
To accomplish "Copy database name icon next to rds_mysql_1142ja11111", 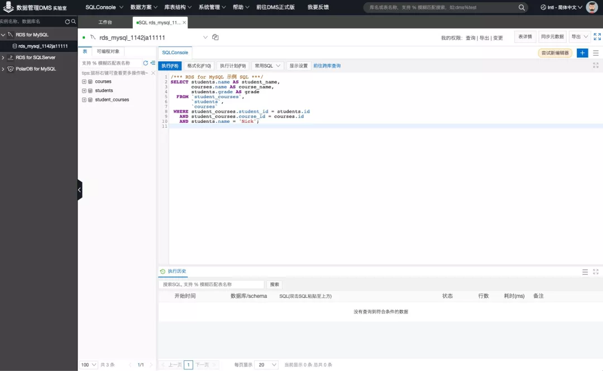I will click(216, 37).
